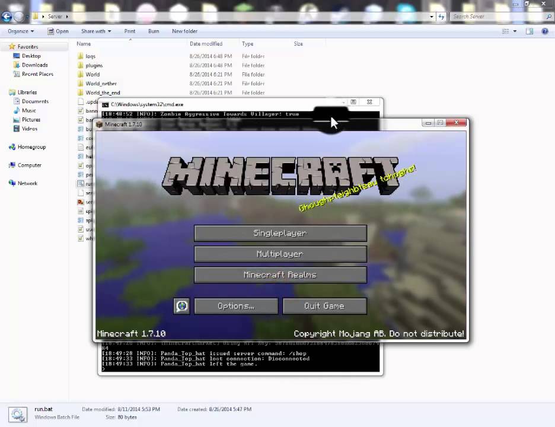Viewport: 555px width, 427px height.
Task: Click Print in the Explorer toolbar
Action: [129, 31]
